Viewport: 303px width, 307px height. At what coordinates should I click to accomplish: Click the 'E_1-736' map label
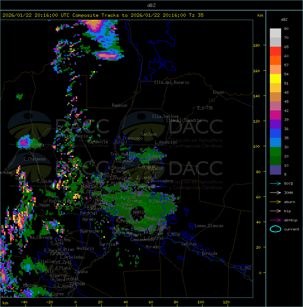(205, 108)
